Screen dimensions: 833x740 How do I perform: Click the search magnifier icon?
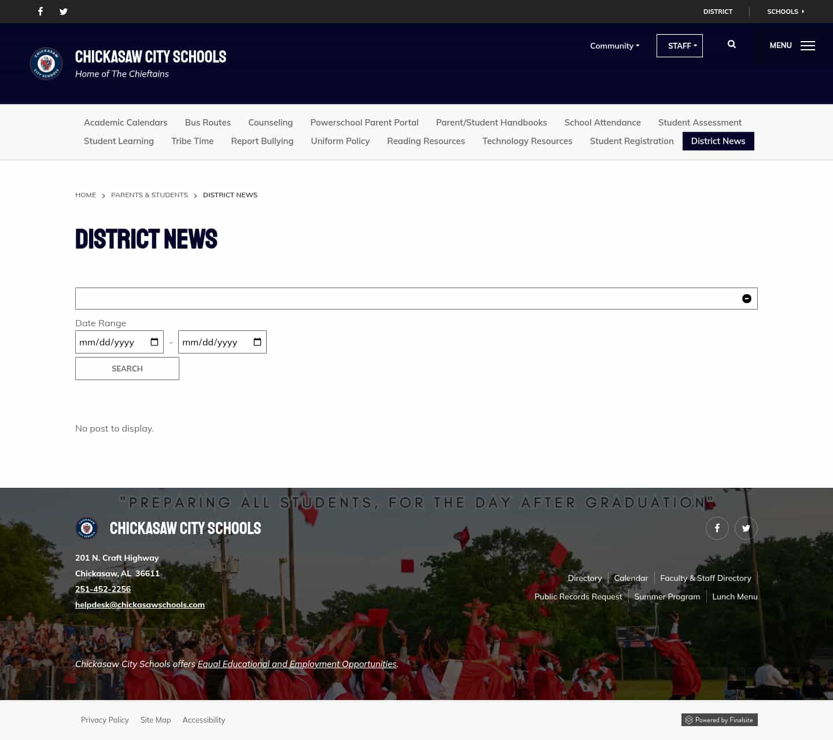coord(731,45)
